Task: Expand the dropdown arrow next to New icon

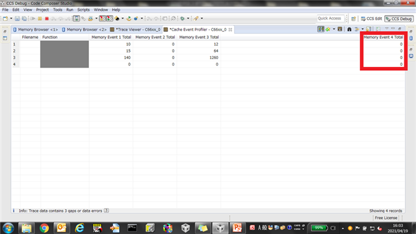Action: point(11,19)
